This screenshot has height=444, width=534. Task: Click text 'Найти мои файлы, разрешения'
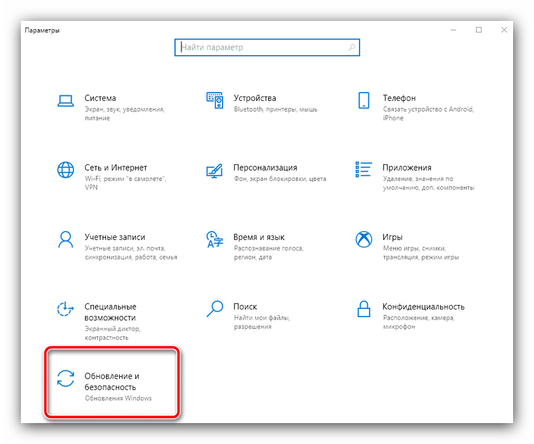[x=261, y=322]
